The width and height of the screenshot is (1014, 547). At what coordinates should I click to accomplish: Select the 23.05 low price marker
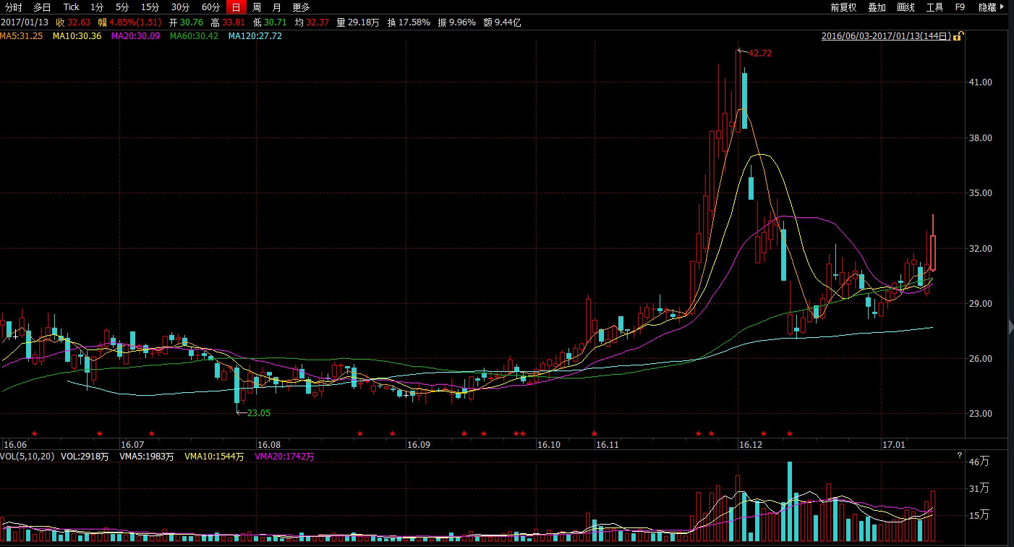pyautogui.click(x=259, y=412)
